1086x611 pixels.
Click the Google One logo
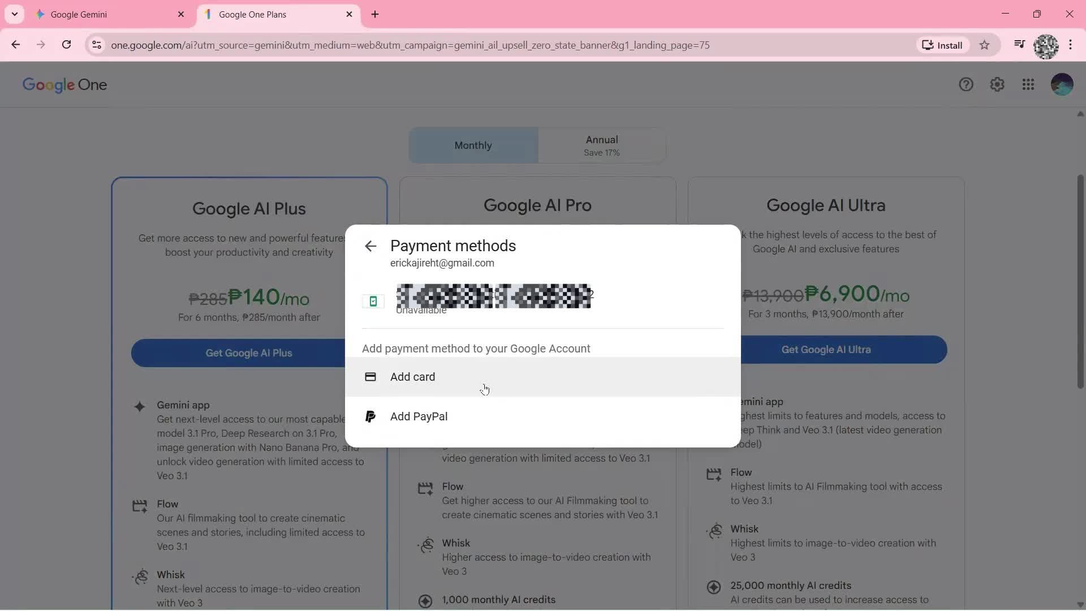pos(64,85)
